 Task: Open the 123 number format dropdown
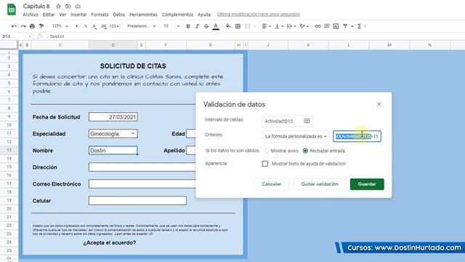point(114,26)
